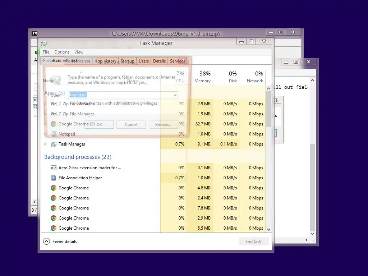368x276 pixels.
Task: Maximize the Task Manager window
Action: point(251,42)
